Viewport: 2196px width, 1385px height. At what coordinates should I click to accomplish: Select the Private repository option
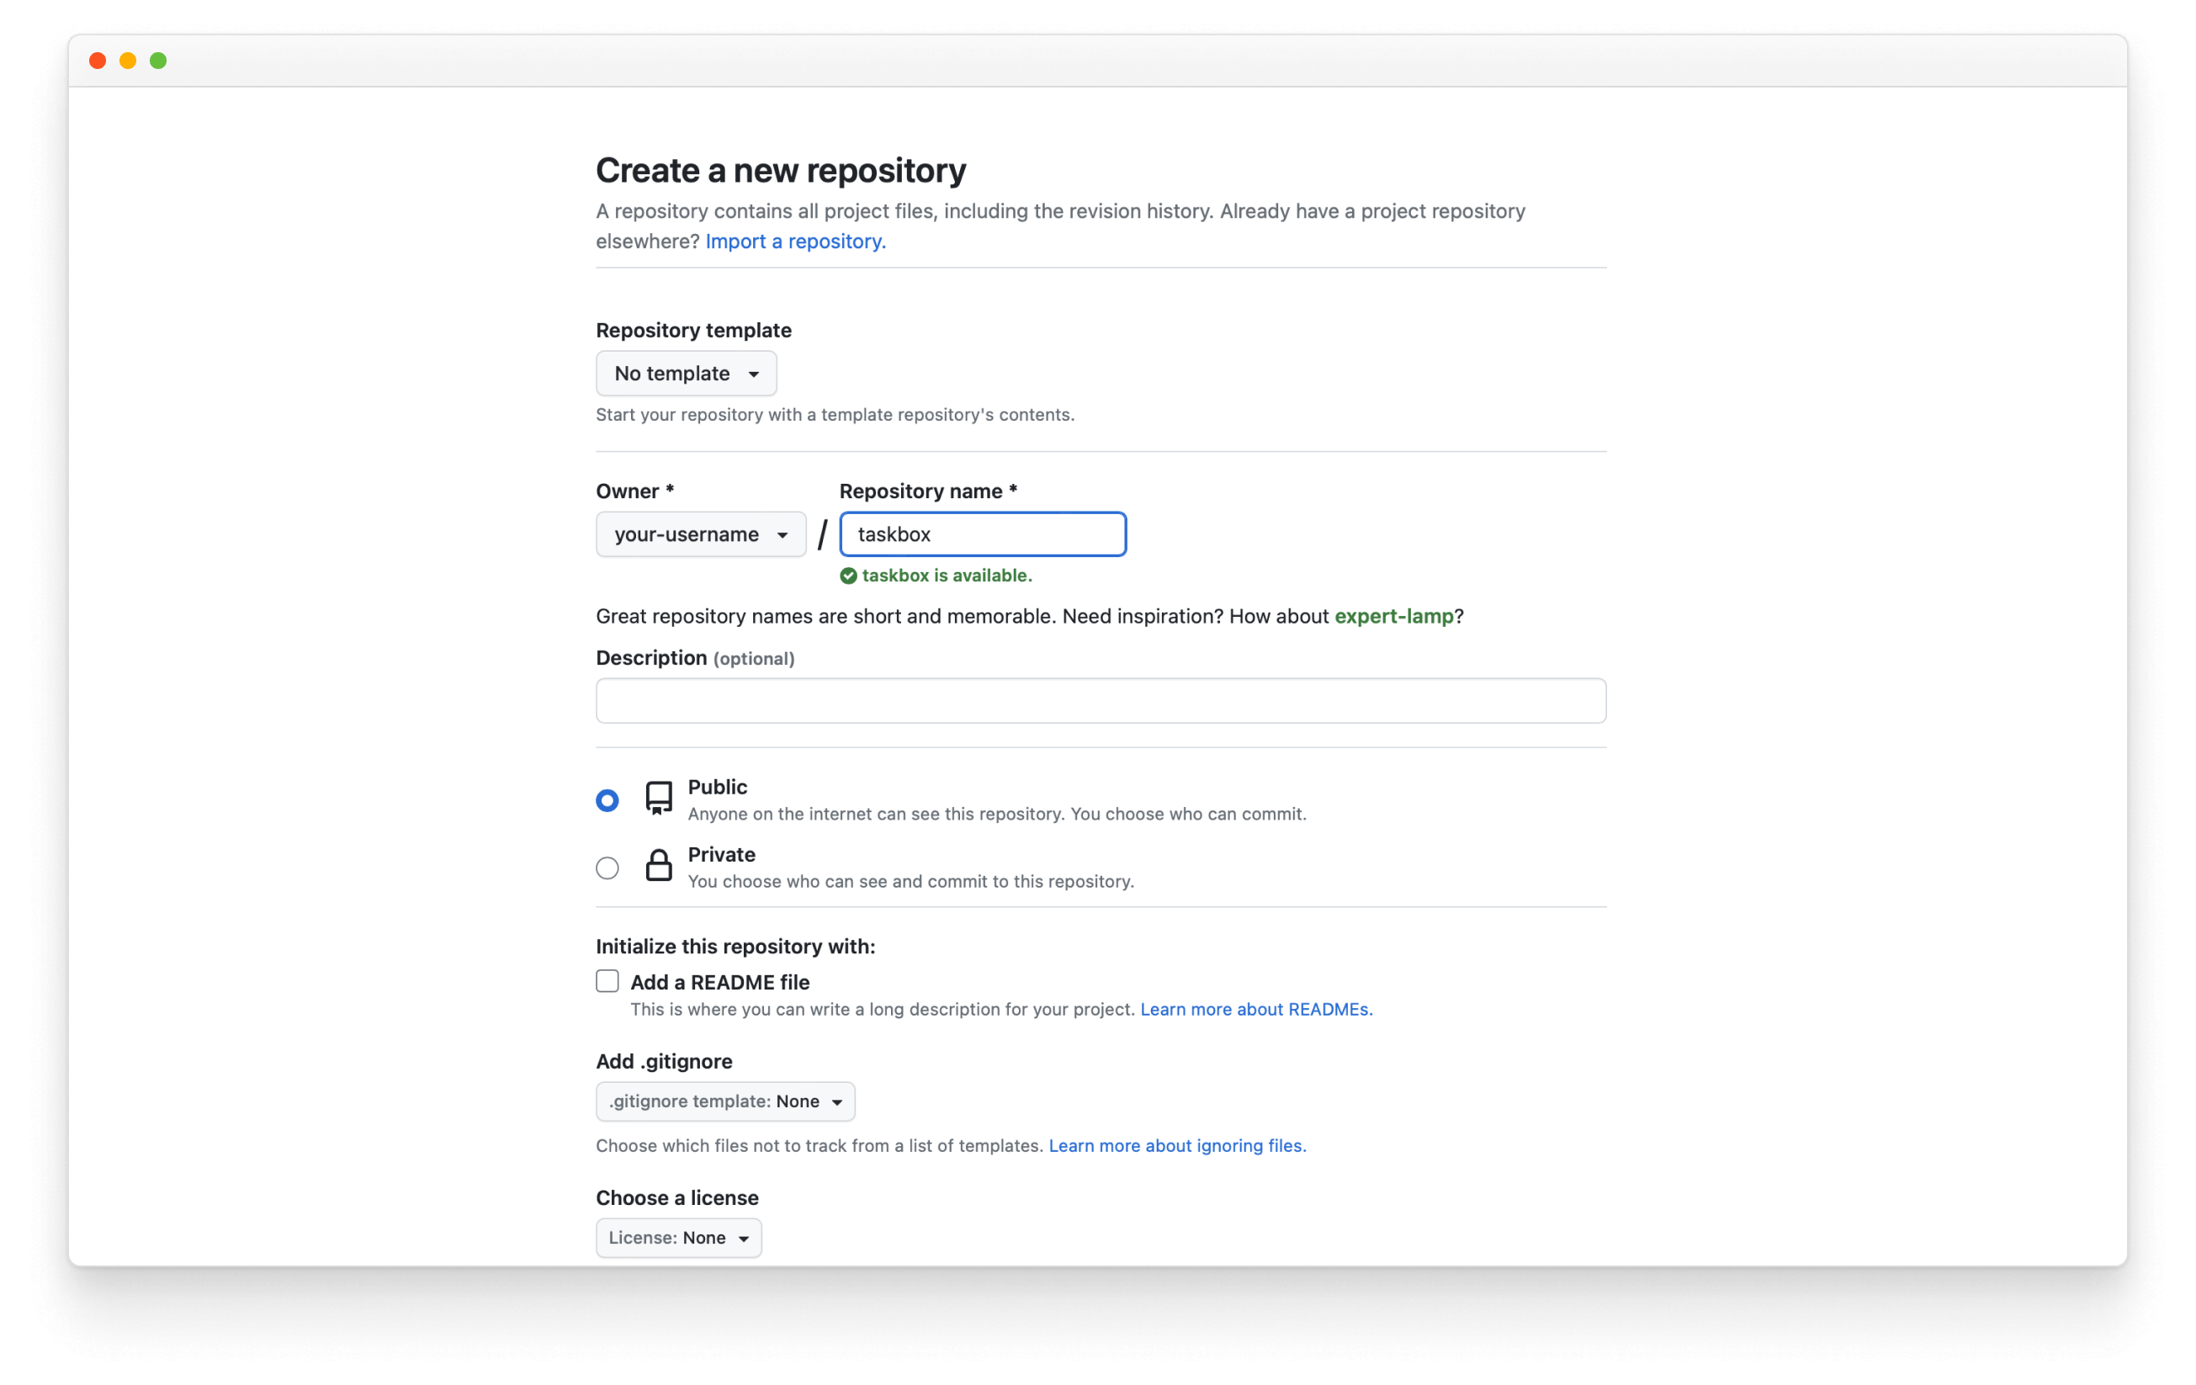coord(607,867)
